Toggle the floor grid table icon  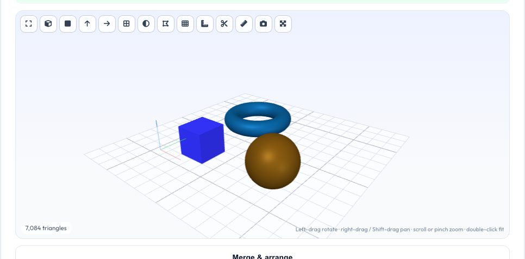[x=185, y=24]
